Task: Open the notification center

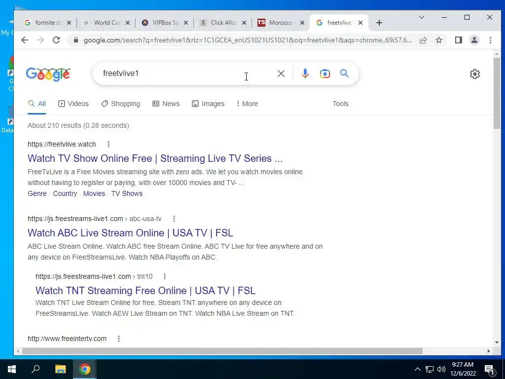Action: click(490, 370)
